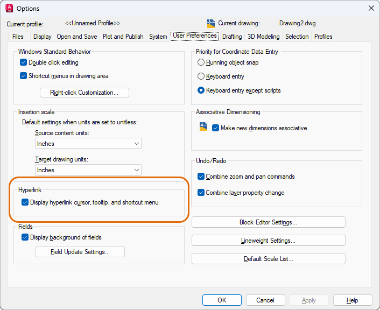Toggle Combine zoom and pan commands
Screen dimensions: 380x310
click(201, 177)
